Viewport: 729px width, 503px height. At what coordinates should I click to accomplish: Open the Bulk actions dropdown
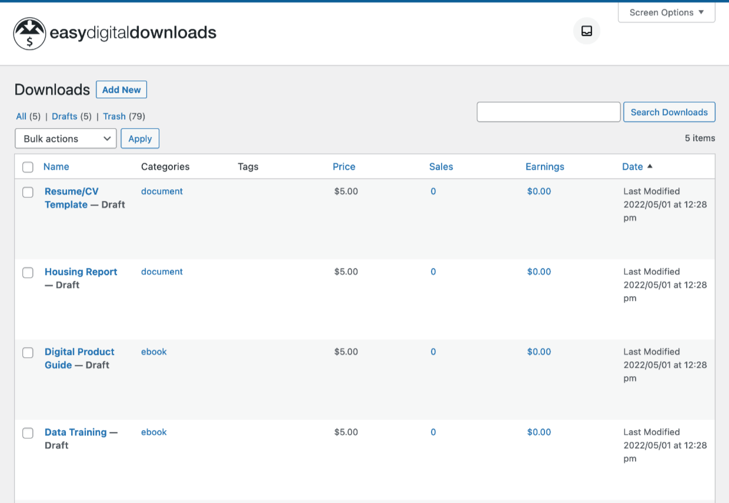(65, 138)
